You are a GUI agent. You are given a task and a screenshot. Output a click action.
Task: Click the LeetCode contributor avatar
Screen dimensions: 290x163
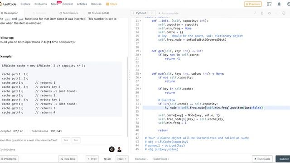pos(111,149)
